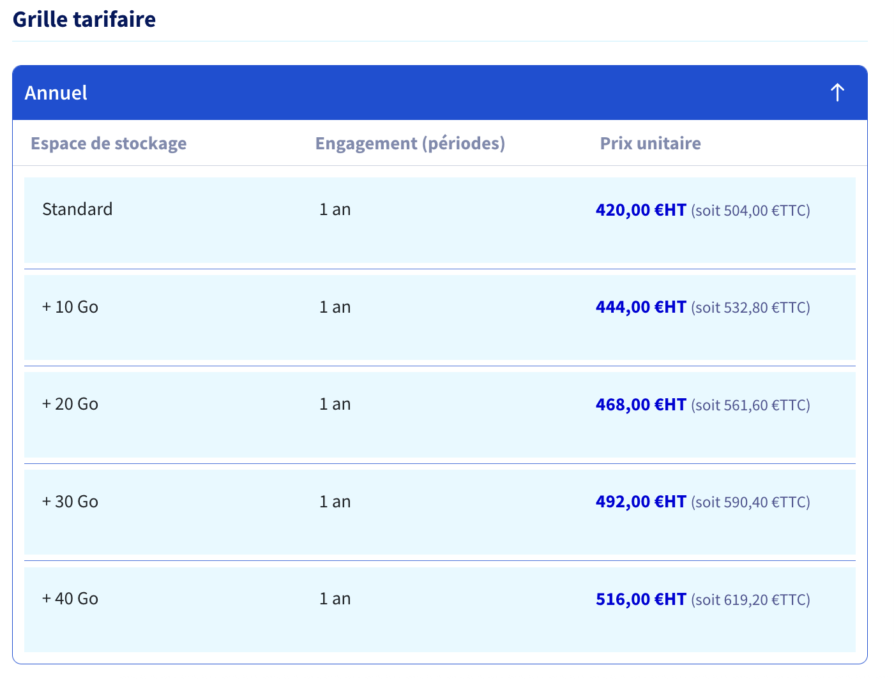Select the Grille tarifaire heading

click(x=84, y=19)
